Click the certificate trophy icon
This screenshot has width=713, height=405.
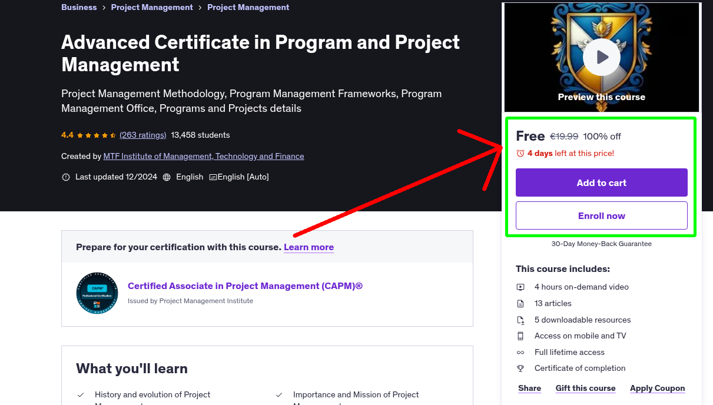(x=520, y=369)
